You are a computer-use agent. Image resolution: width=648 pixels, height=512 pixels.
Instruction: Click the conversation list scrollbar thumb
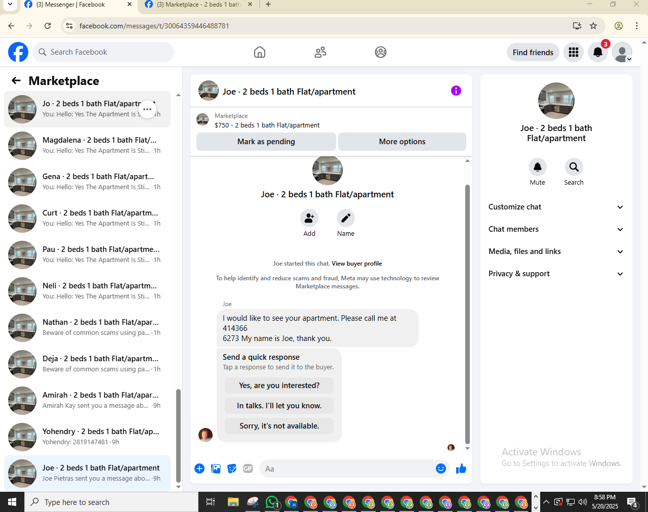178,436
